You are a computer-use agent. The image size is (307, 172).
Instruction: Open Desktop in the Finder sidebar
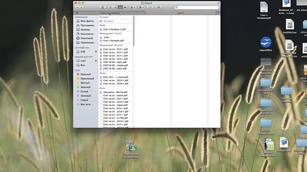pos(85,30)
